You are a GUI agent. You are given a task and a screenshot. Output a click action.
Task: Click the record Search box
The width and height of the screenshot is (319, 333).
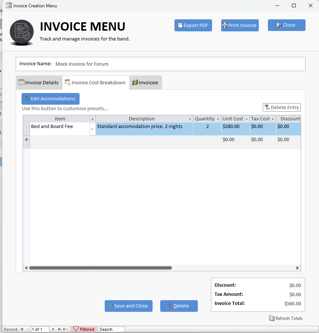[112, 329]
